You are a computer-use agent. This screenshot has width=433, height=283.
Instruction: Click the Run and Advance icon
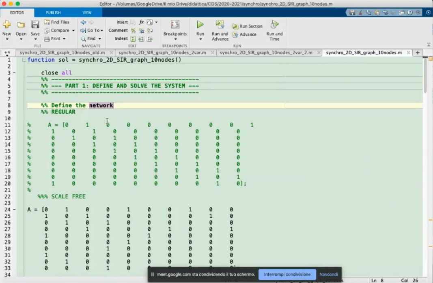point(220,25)
